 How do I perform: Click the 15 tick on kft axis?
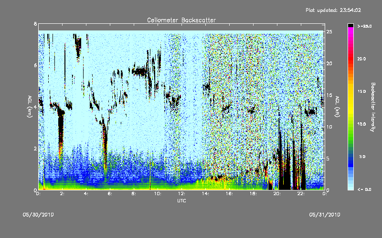coord(329,95)
